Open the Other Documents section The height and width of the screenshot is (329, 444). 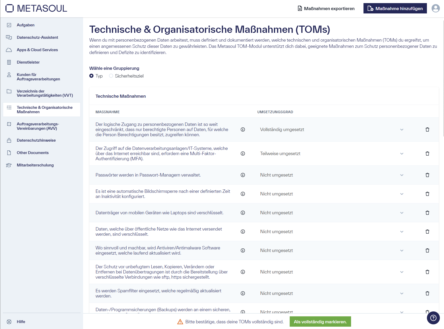pyautogui.click(x=33, y=152)
